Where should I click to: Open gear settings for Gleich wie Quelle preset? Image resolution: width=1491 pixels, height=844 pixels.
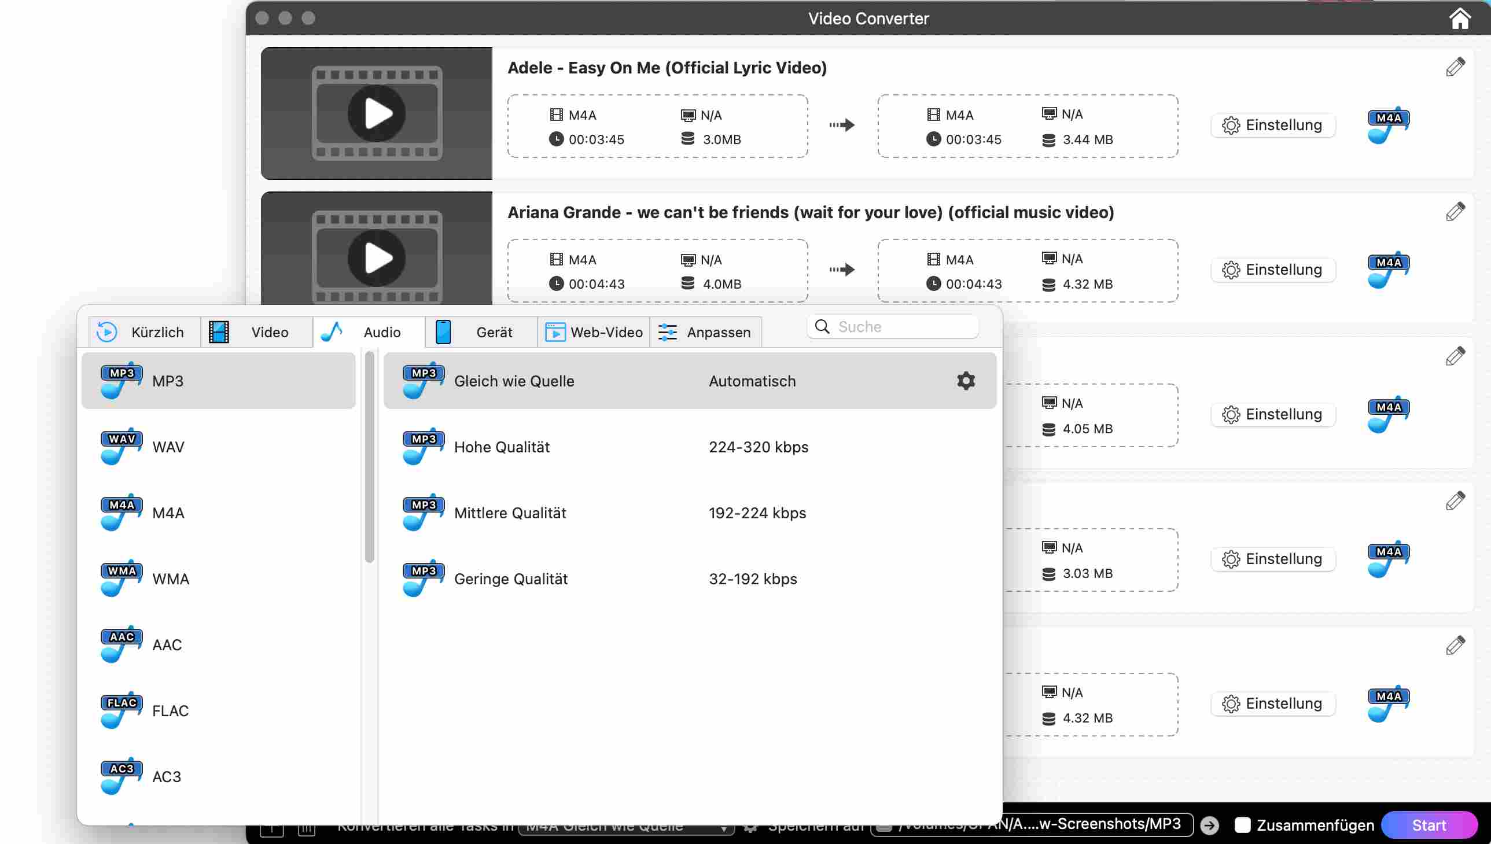[x=965, y=381]
